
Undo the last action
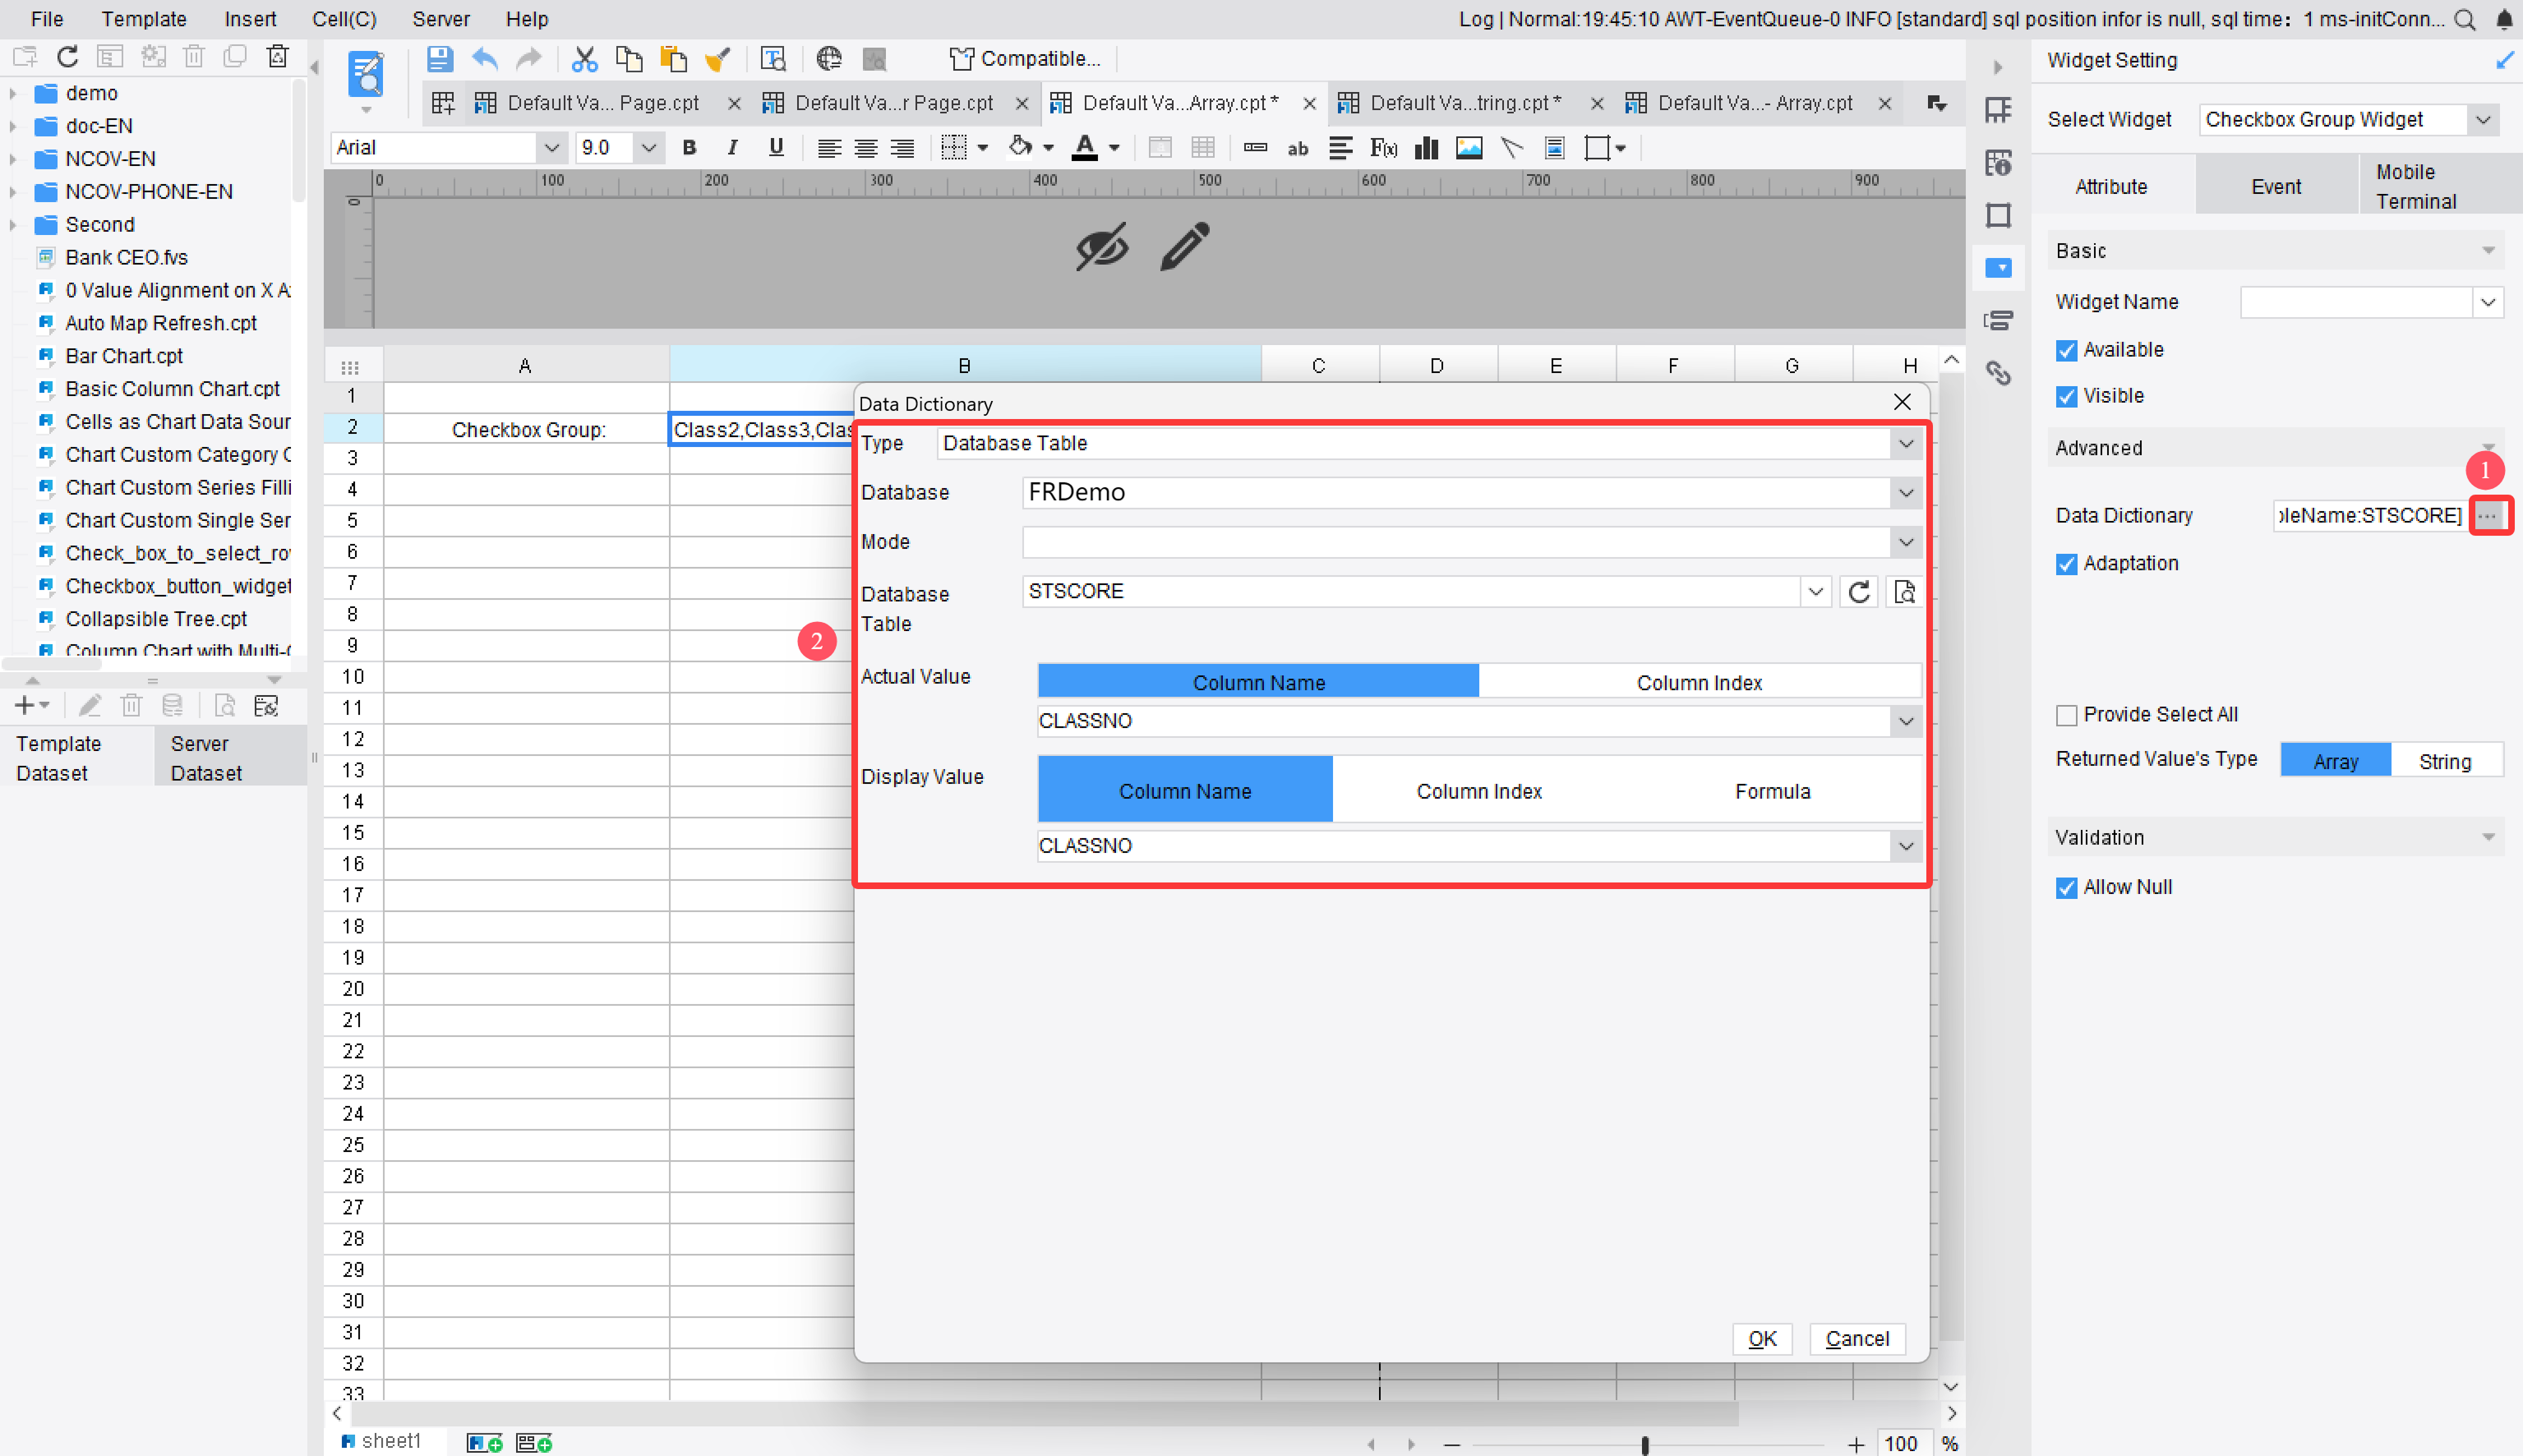tap(486, 58)
